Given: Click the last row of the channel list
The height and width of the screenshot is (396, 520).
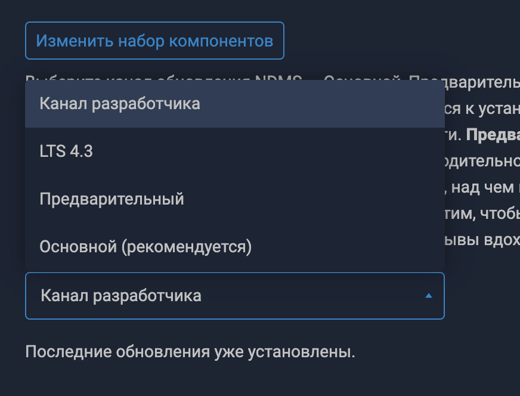Looking at the screenshot, I should [x=234, y=246].
